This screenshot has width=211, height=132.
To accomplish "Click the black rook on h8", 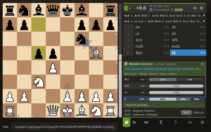I will click(x=110, y=10).
